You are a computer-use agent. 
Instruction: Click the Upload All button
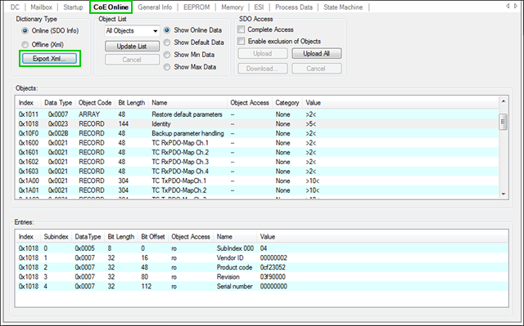(317, 53)
